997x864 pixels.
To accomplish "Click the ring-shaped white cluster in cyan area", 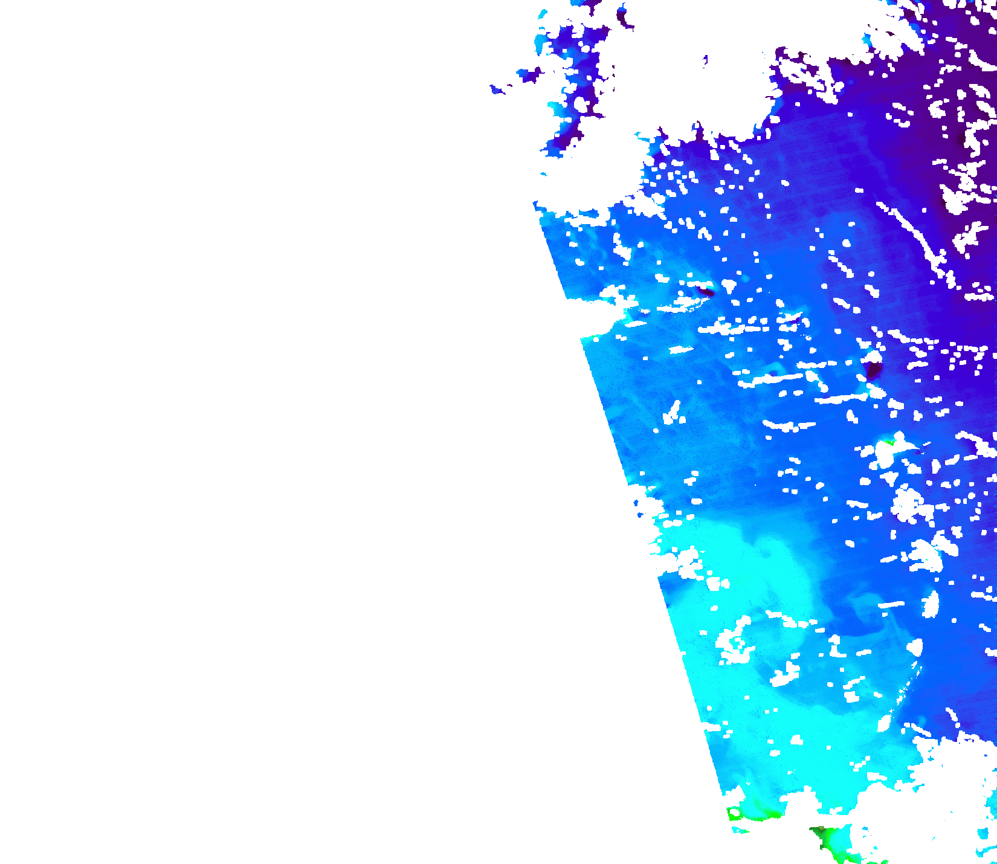I will pyautogui.click(x=735, y=643).
